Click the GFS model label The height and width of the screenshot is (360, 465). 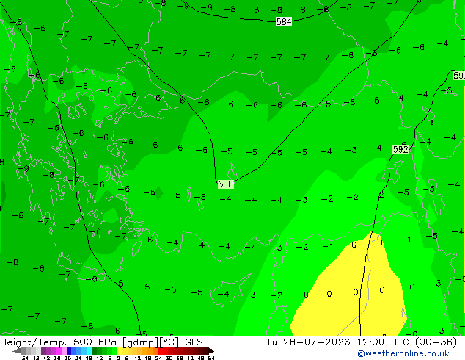194,342
